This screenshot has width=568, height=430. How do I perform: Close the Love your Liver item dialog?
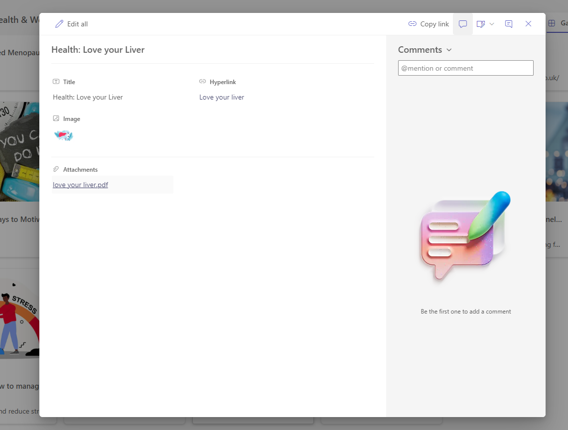click(528, 24)
